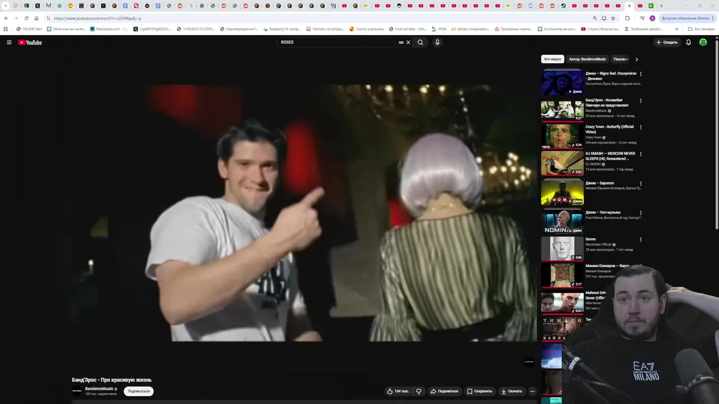Open Джем – Rigos feat. Oxxxymiron thumbnail
This screenshot has height=404, width=719.
tap(562, 82)
